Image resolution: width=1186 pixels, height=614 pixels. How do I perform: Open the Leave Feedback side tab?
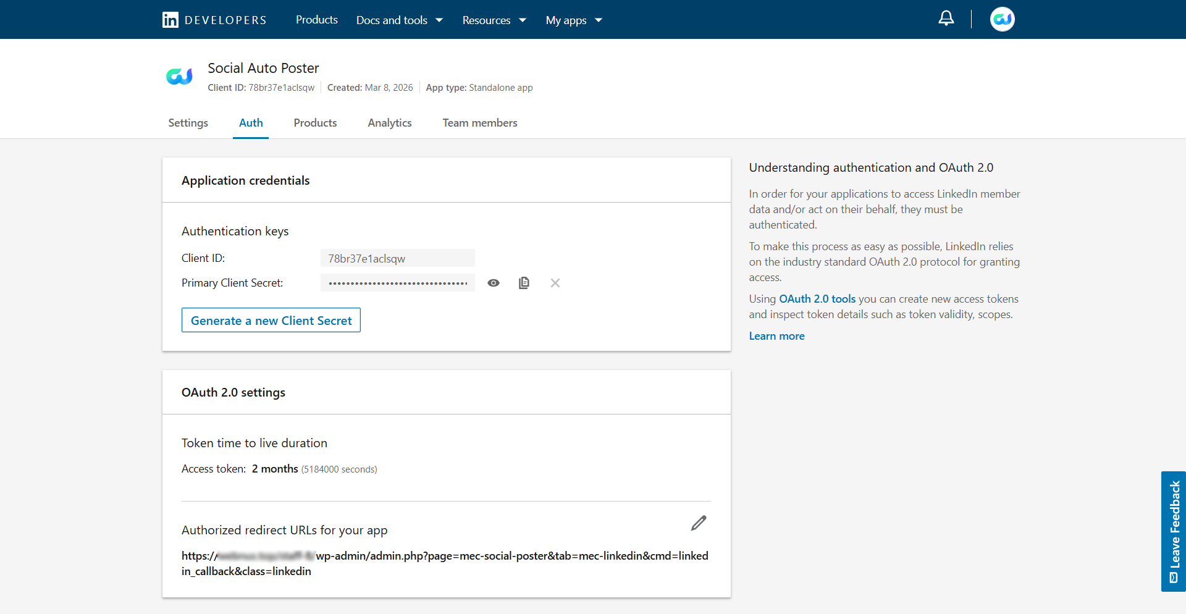(1174, 531)
